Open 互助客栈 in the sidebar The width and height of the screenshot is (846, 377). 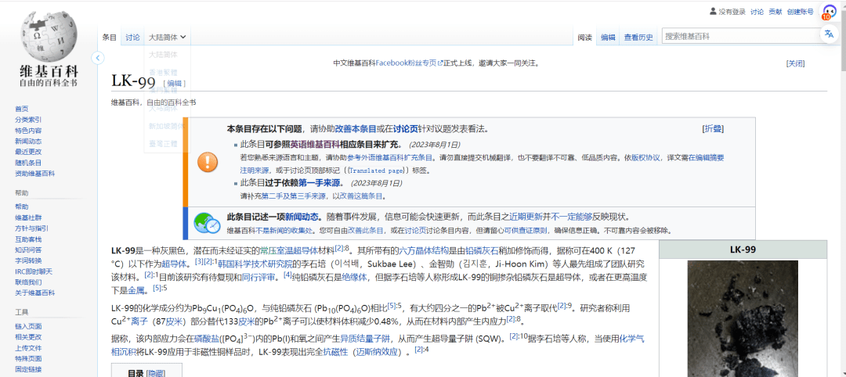point(28,239)
